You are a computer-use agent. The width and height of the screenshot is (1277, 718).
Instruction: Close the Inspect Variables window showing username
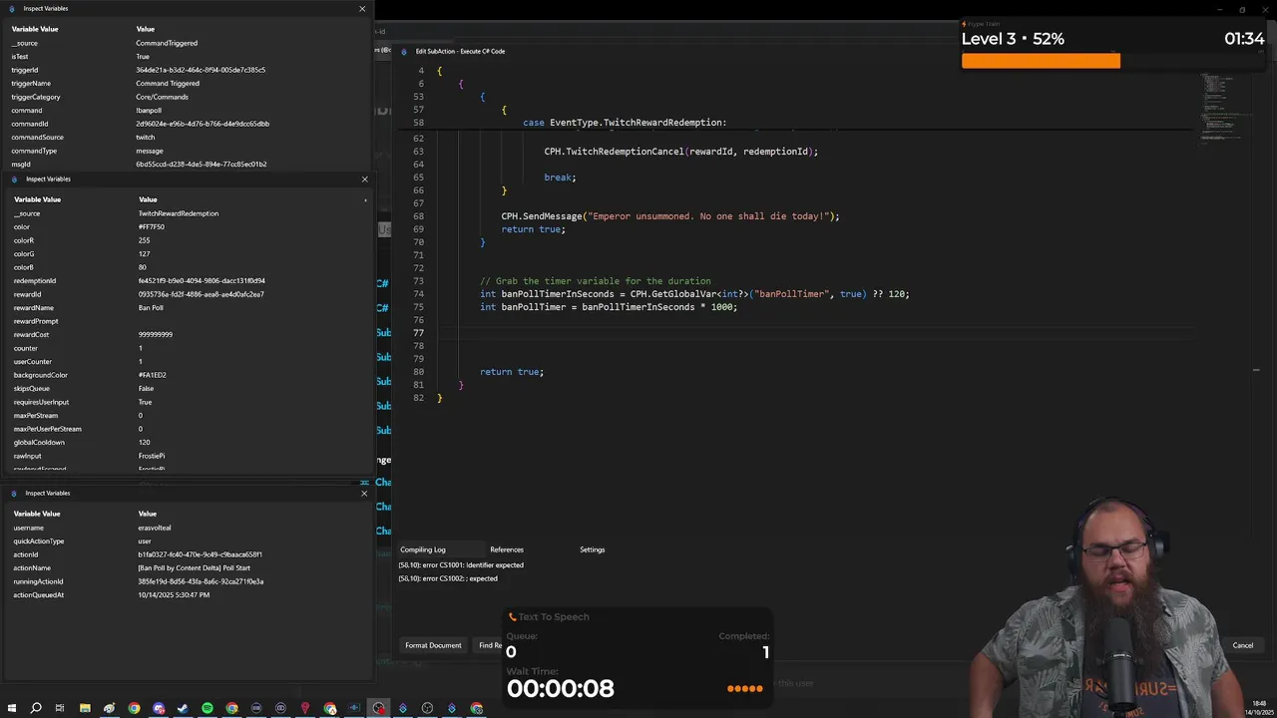(363, 493)
